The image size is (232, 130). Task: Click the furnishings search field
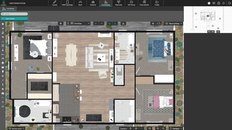[14, 14]
